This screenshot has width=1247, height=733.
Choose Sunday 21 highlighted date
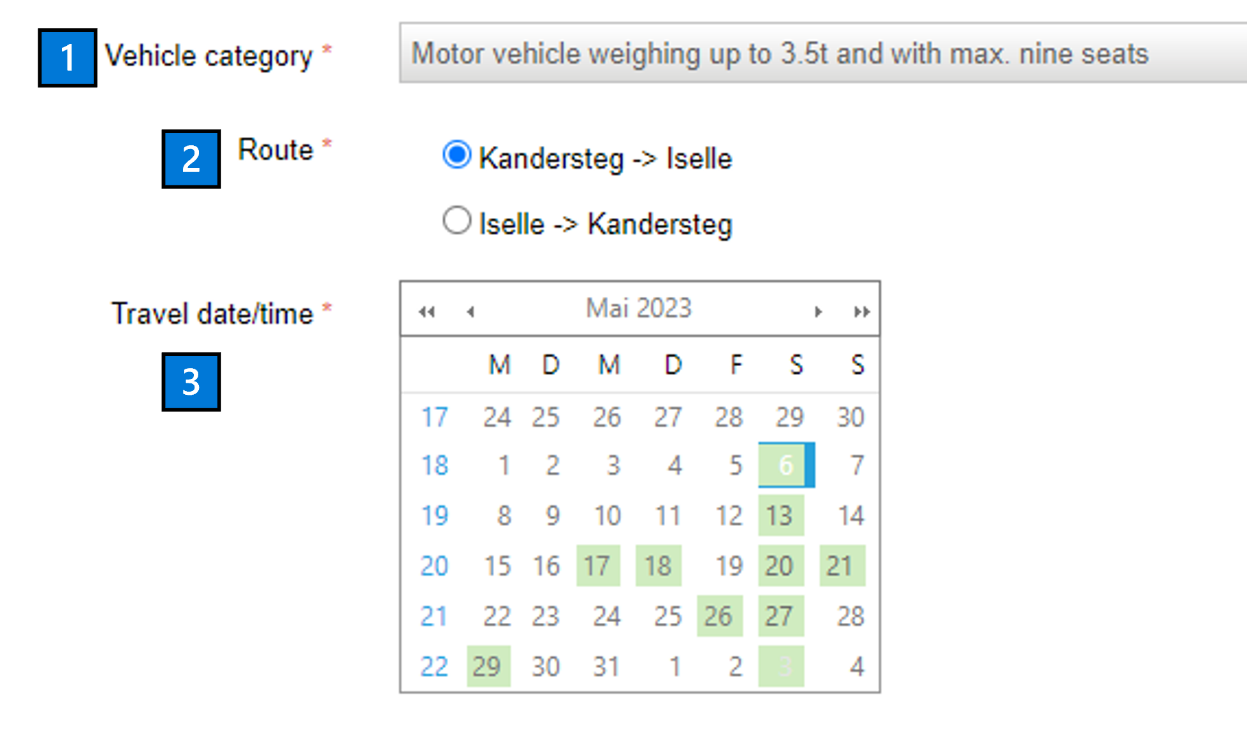click(x=842, y=565)
